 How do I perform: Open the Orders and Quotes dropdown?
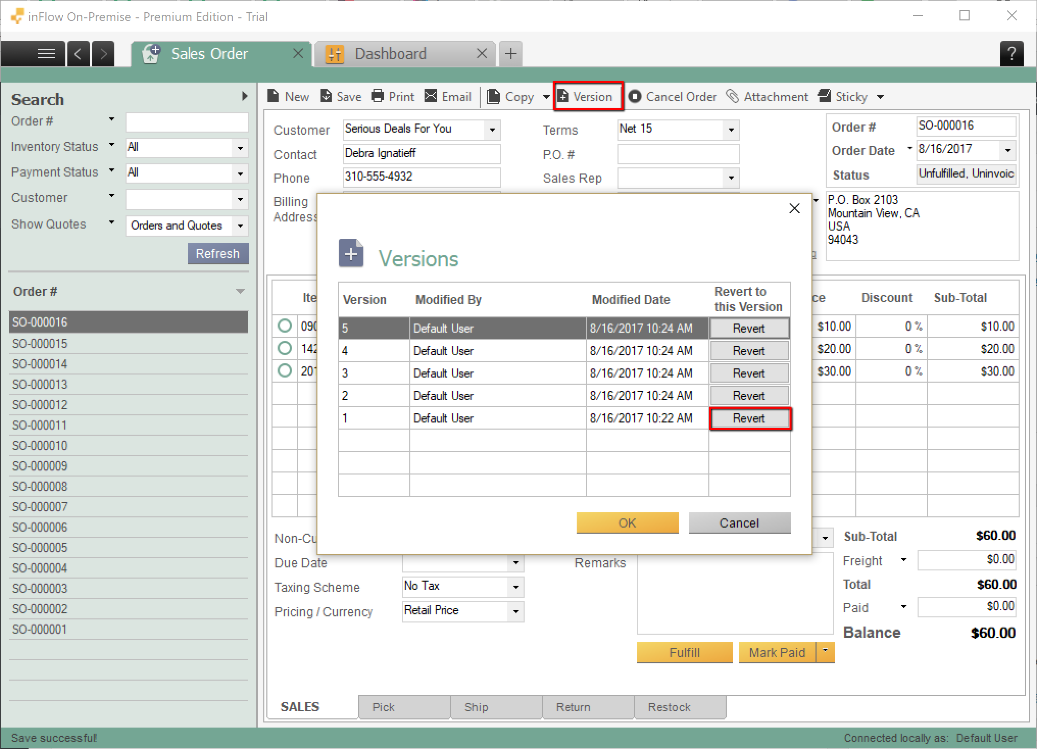[x=187, y=226]
